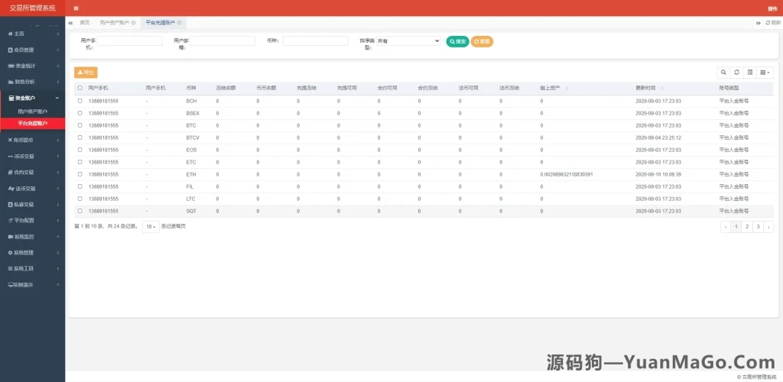Click the value 0.002089632118830391
The width and height of the screenshot is (783, 382).
567,174
